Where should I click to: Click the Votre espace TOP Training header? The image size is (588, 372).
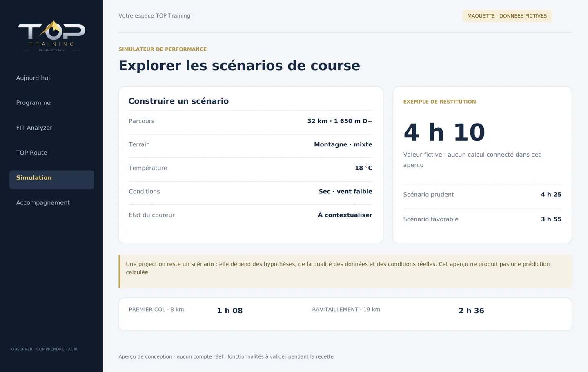tap(154, 16)
